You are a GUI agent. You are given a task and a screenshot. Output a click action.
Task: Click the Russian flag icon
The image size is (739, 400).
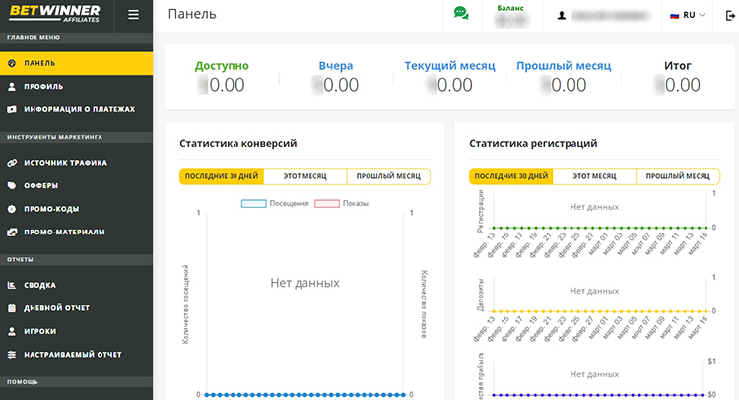tap(674, 15)
